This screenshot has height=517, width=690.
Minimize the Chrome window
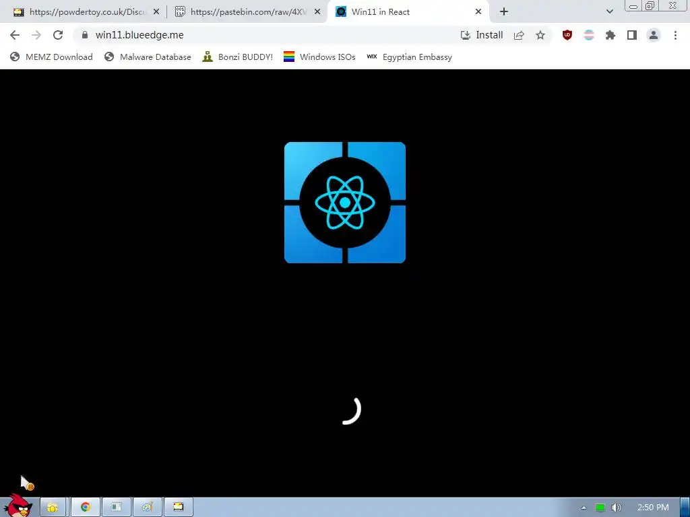[633, 6]
